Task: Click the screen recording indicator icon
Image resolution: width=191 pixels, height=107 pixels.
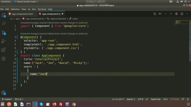Action: [x=171, y=1]
